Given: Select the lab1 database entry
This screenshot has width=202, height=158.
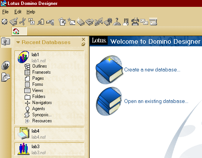Looking at the screenshot, I should tap(49, 57).
